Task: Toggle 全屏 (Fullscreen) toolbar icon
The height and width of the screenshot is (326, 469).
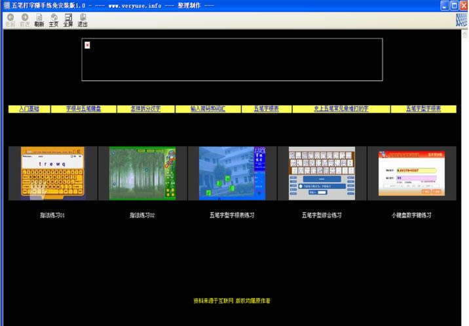Action: coord(68,20)
